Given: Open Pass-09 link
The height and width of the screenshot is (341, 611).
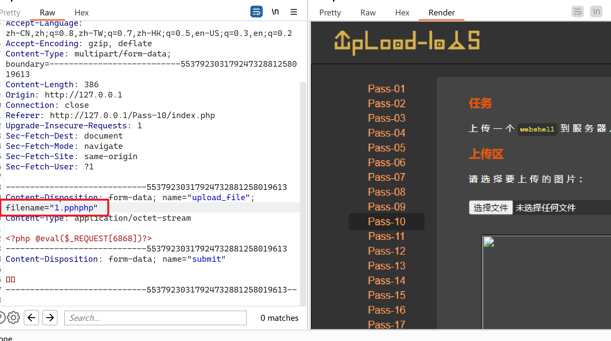Looking at the screenshot, I should (387, 207).
